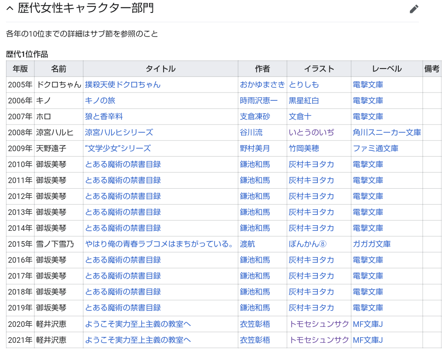Image resolution: width=444 pixels, height=354 pixels.
Task: Click the pencil edit section icon
Action: 414,9
